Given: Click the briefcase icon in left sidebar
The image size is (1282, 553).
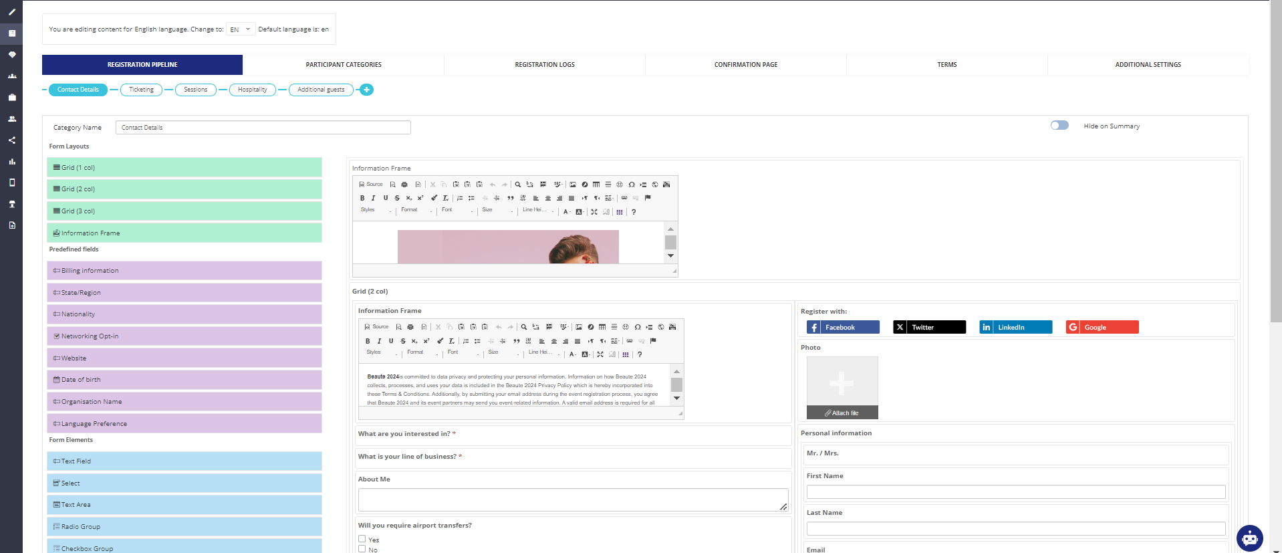Looking at the screenshot, I should click(x=11, y=98).
